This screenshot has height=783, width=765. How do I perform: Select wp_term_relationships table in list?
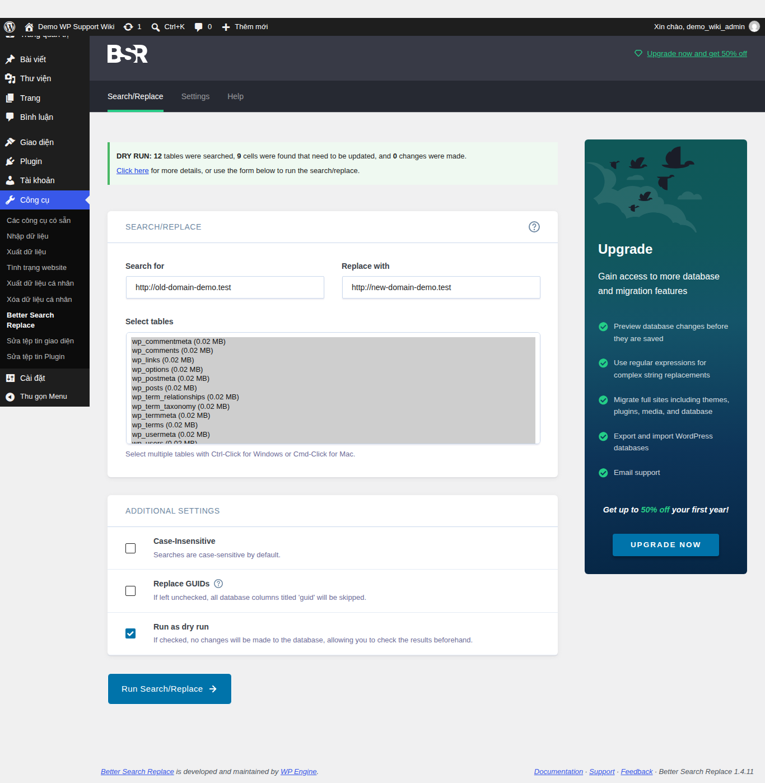point(333,397)
